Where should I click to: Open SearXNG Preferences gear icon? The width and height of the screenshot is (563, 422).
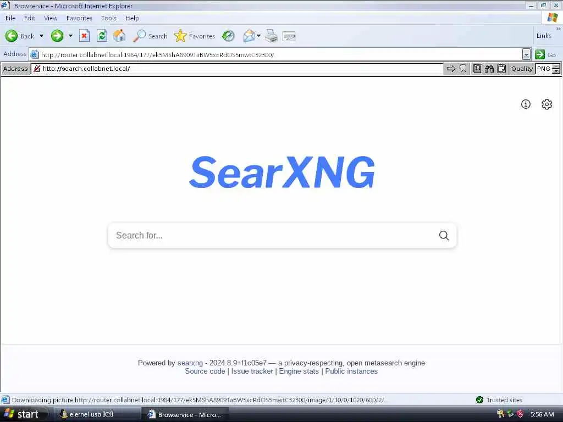547,104
